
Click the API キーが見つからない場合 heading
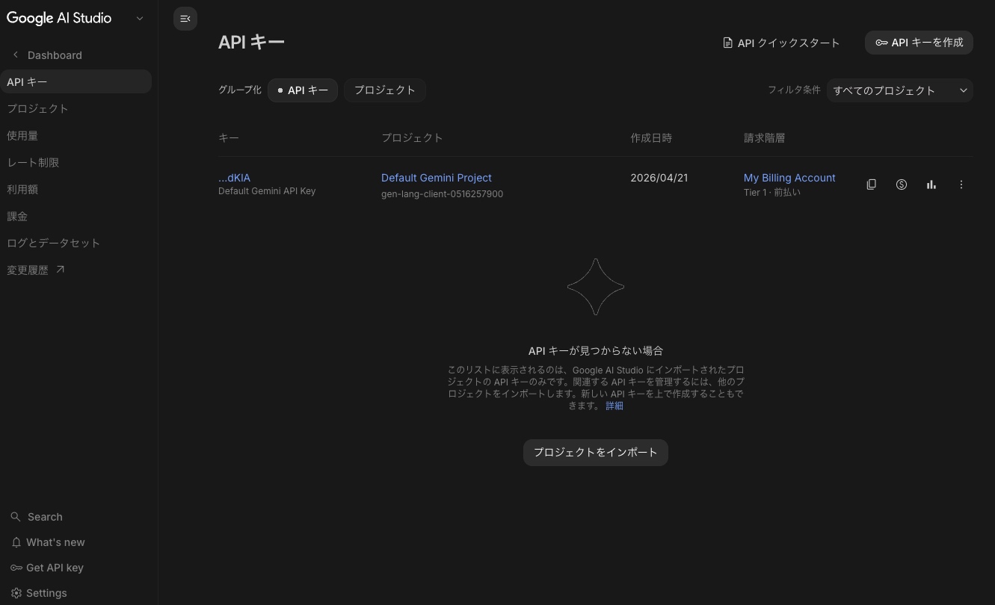point(596,351)
